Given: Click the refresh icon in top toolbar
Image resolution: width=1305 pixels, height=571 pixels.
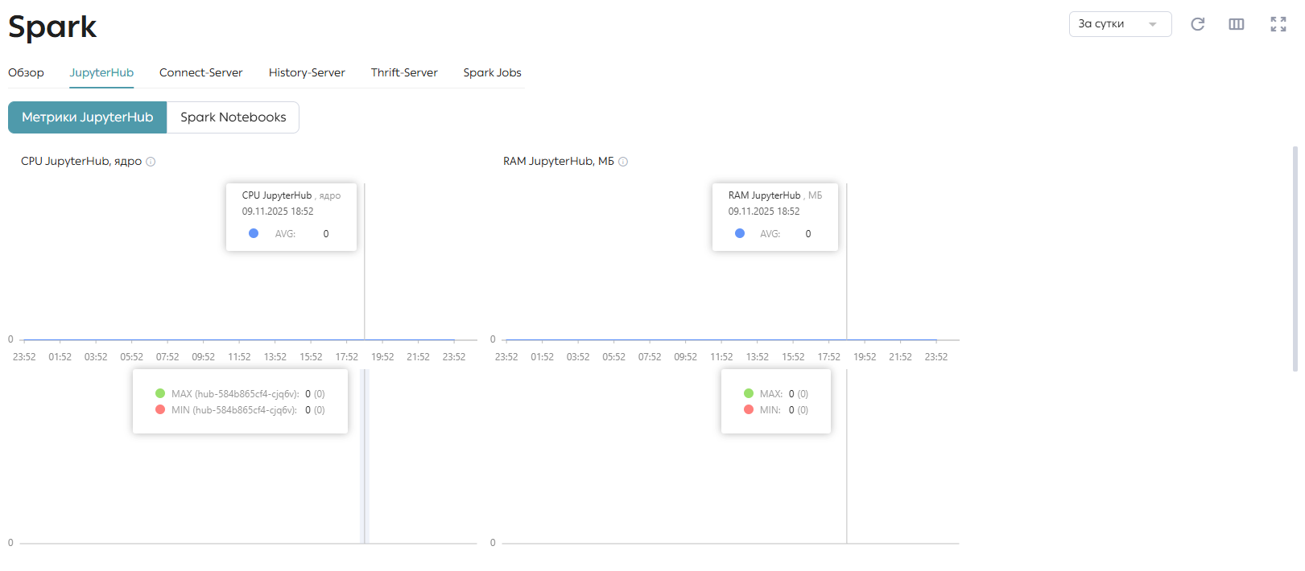Looking at the screenshot, I should (x=1197, y=24).
